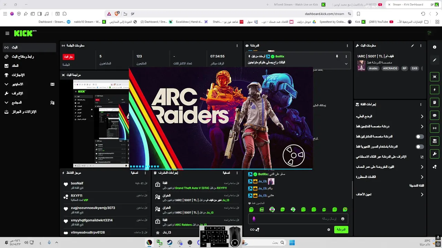
Task: Open booNaif in the activity feed
Action: (77, 184)
